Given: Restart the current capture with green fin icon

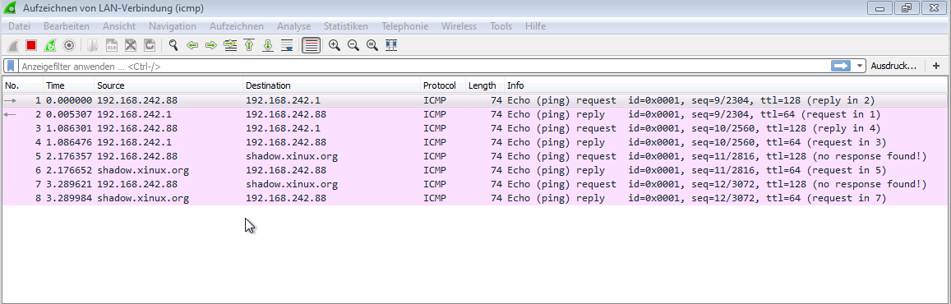Looking at the screenshot, I should point(50,45).
